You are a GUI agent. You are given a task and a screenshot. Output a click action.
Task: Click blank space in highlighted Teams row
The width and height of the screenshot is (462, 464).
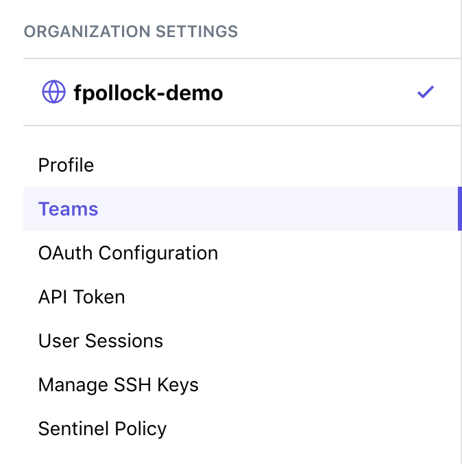click(x=274, y=209)
